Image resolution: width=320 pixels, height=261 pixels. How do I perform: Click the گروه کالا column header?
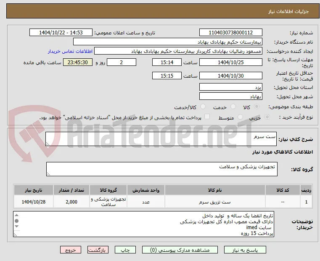[x=108, y=190]
